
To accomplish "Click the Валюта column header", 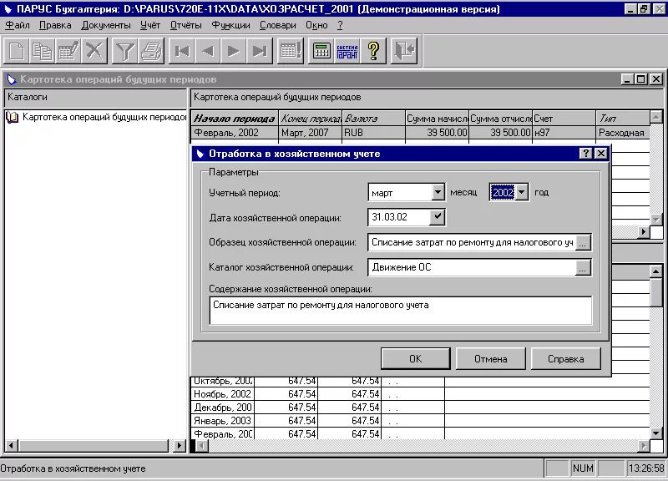I will pyautogui.click(x=373, y=119).
